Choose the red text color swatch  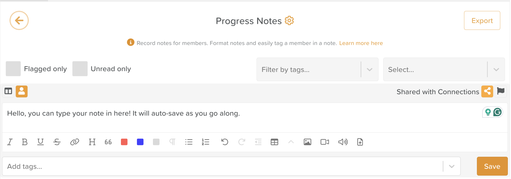pyautogui.click(x=124, y=142)
